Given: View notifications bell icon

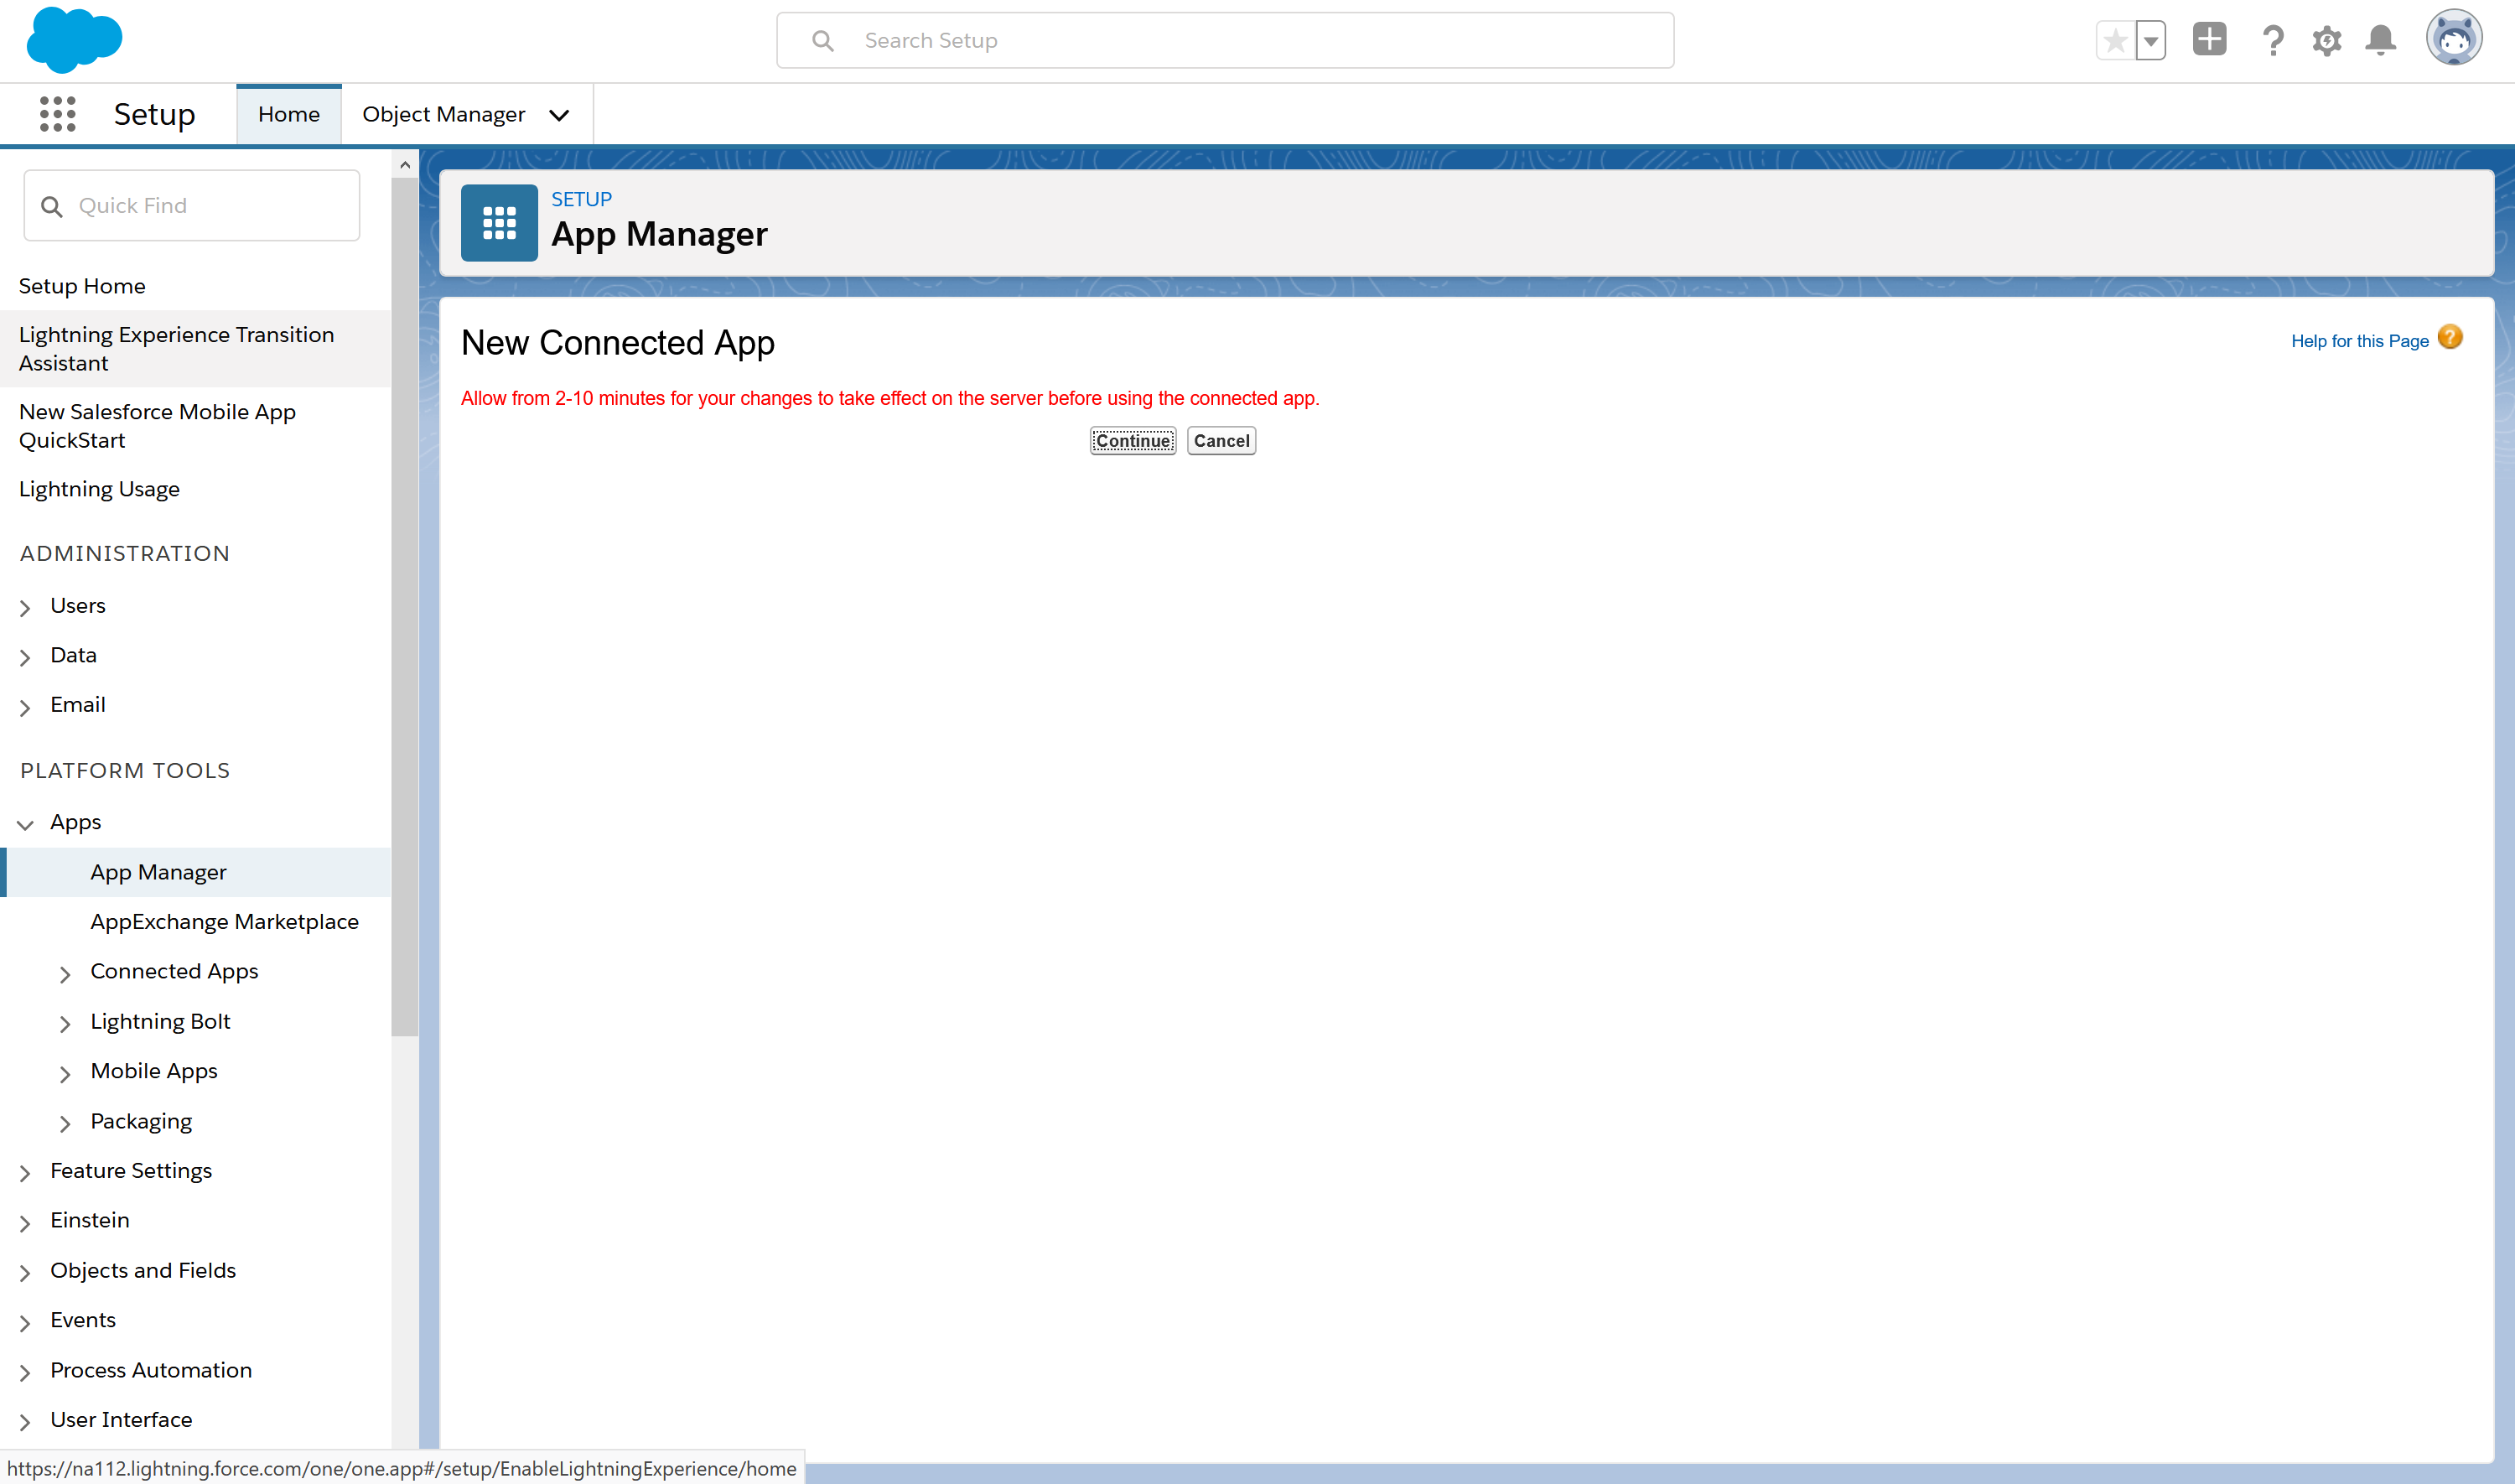Looking at the screenshot, I should [x=2380, y=41].
